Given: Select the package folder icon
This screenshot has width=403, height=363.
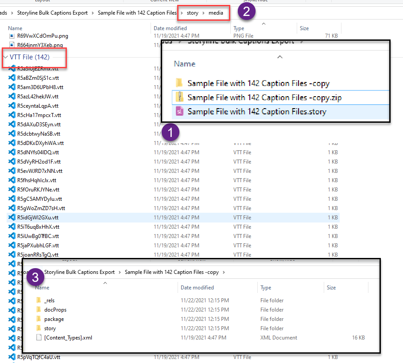Looking at the screenshot, I should click(x=39, y=319).
